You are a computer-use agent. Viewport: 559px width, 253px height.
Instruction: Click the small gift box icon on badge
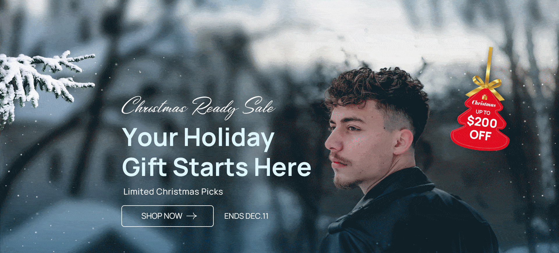484,97
